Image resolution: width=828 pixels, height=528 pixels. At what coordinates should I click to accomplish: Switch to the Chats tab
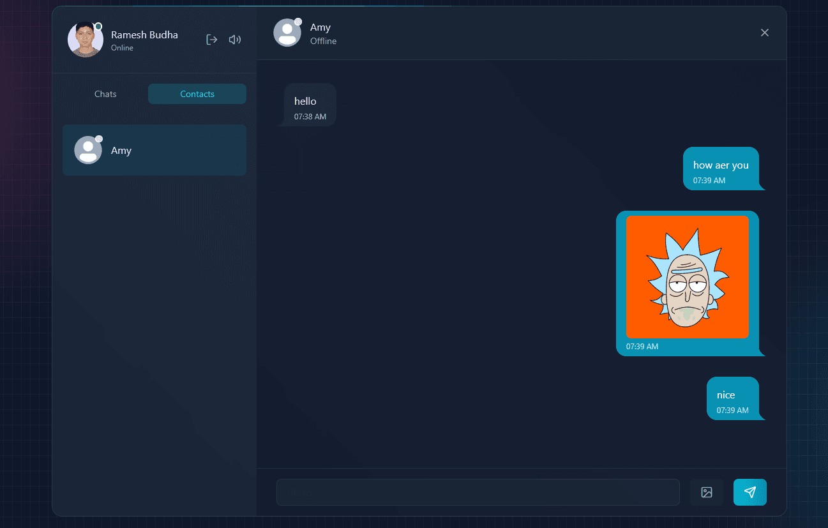pyautogui.click(x=105, y=94)
